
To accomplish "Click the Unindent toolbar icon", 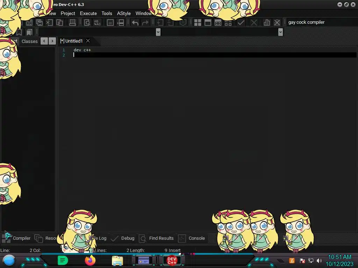I will [x=170, y=23].
